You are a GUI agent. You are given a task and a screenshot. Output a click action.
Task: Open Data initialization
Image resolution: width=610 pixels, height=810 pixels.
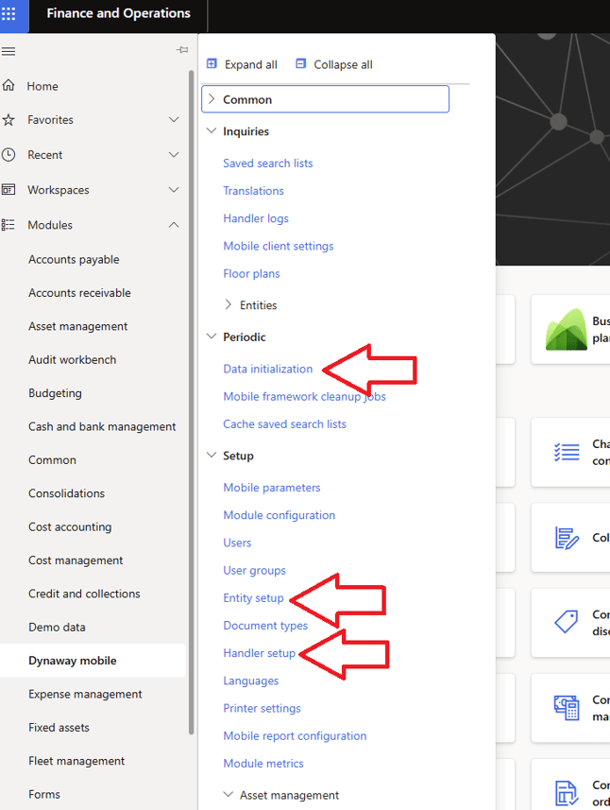(x=268, y=369)
